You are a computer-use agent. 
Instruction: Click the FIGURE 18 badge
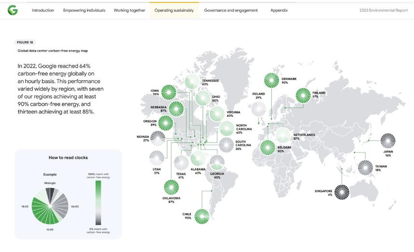click(25, 42)
